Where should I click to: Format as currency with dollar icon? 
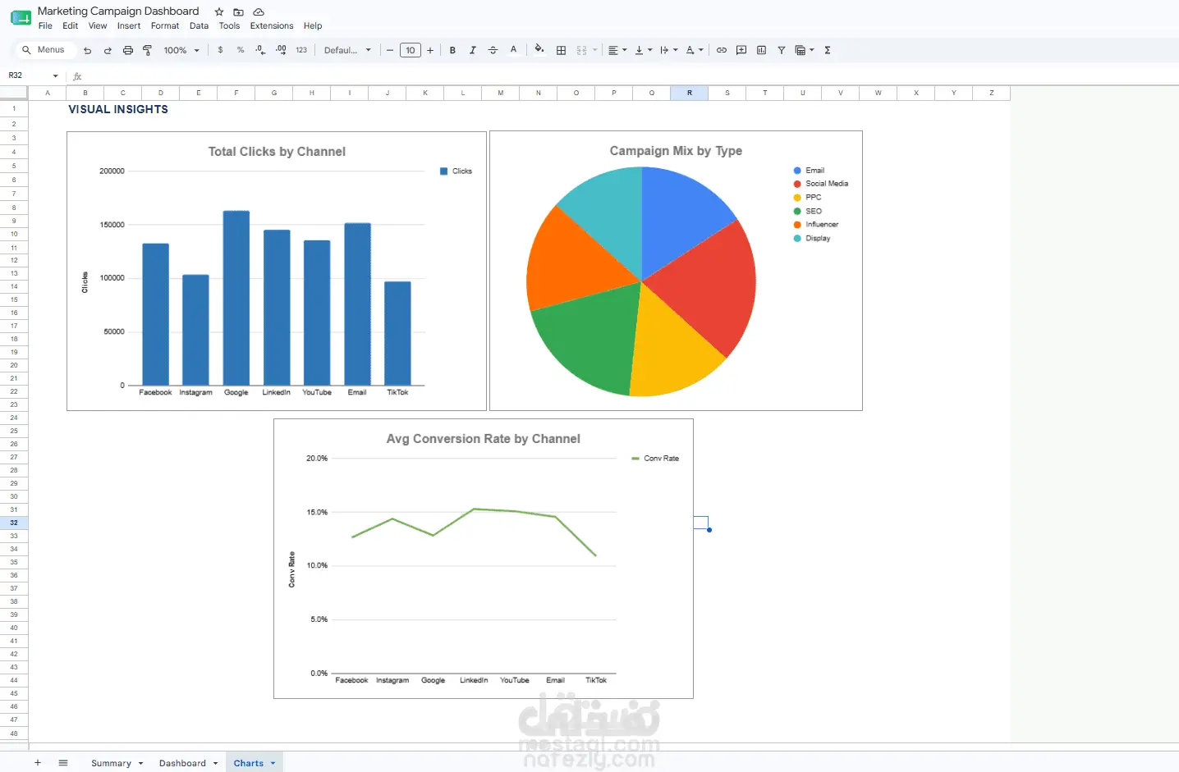click(220, 51)
